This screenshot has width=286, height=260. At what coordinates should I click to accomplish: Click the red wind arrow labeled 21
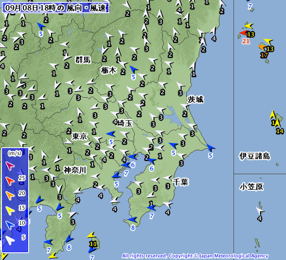point(243,33)
